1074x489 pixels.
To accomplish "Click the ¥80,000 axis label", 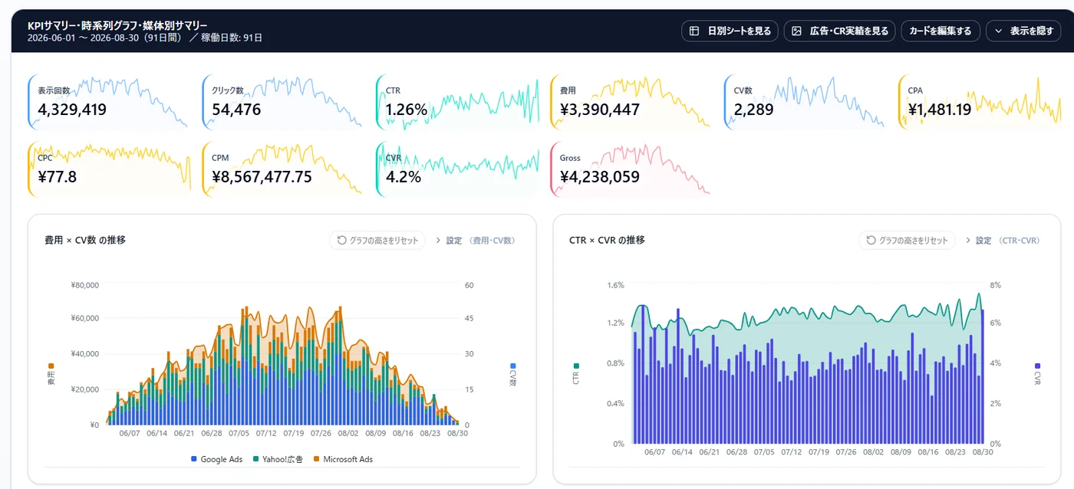I will (84, 285).
